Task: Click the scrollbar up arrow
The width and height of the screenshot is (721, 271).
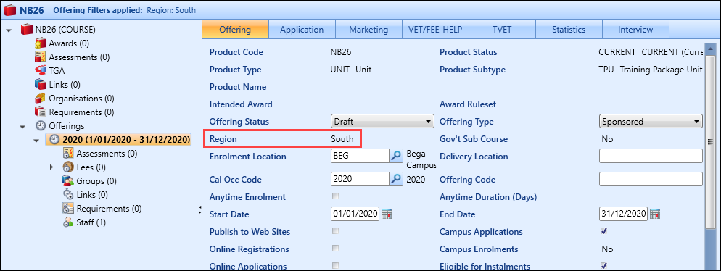Action: click(710, 49)
